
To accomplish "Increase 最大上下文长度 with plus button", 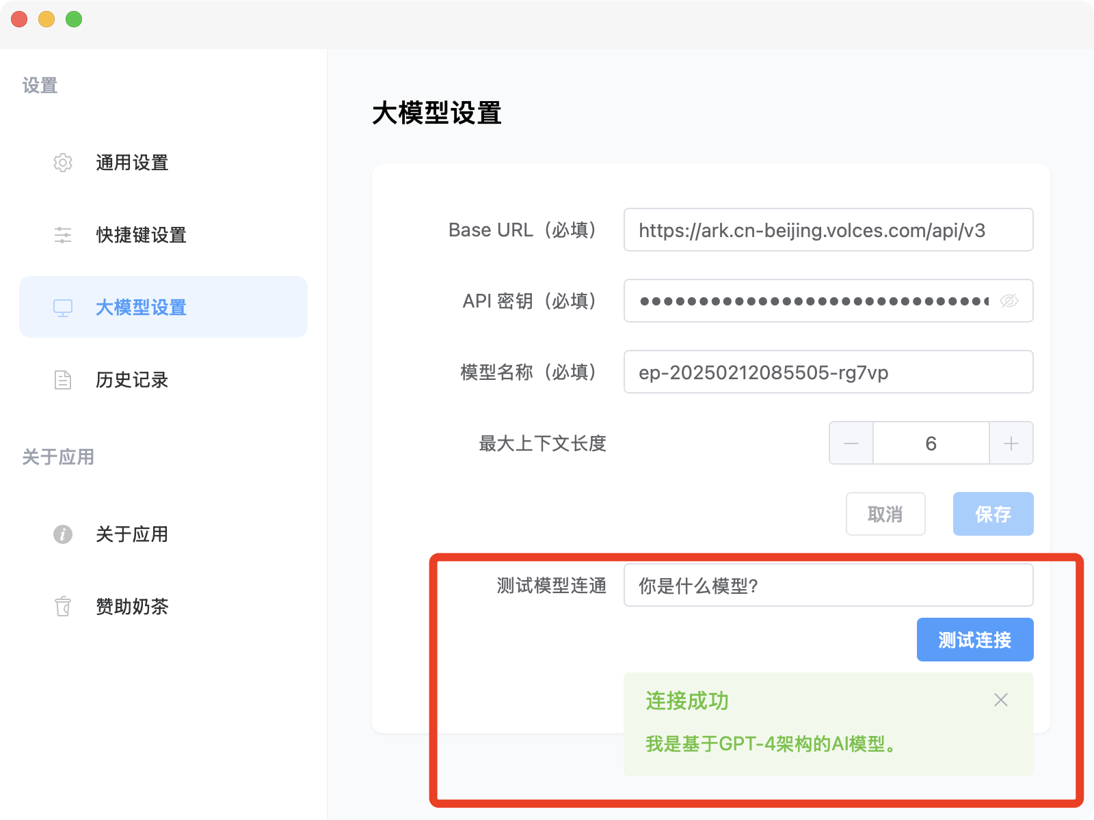I will coord(1011,443).
